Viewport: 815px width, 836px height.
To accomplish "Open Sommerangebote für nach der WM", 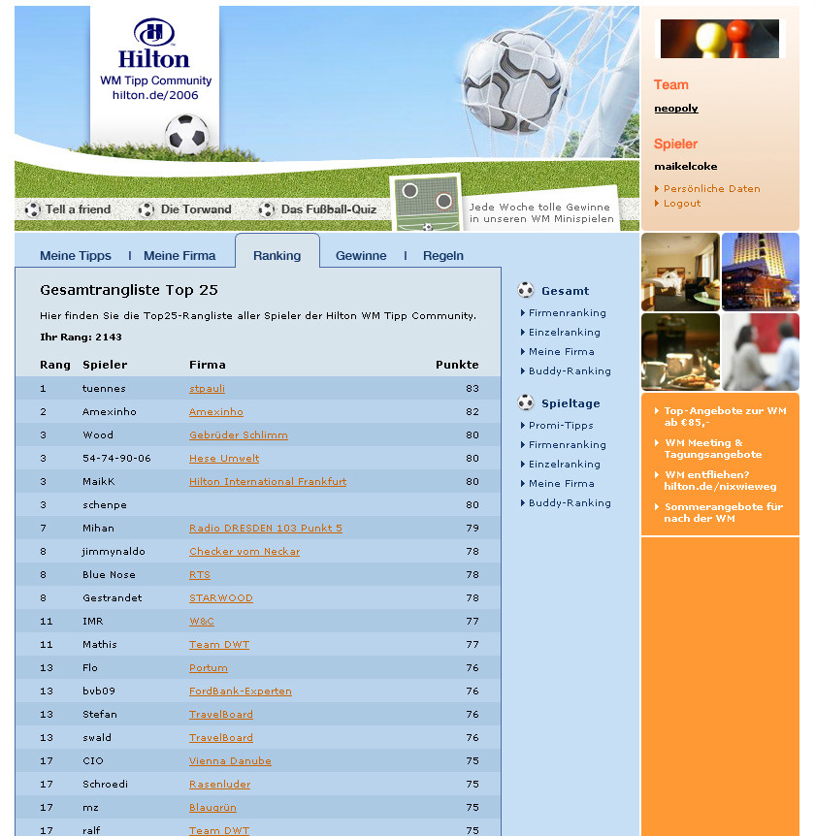I will (x=724, y=512).
